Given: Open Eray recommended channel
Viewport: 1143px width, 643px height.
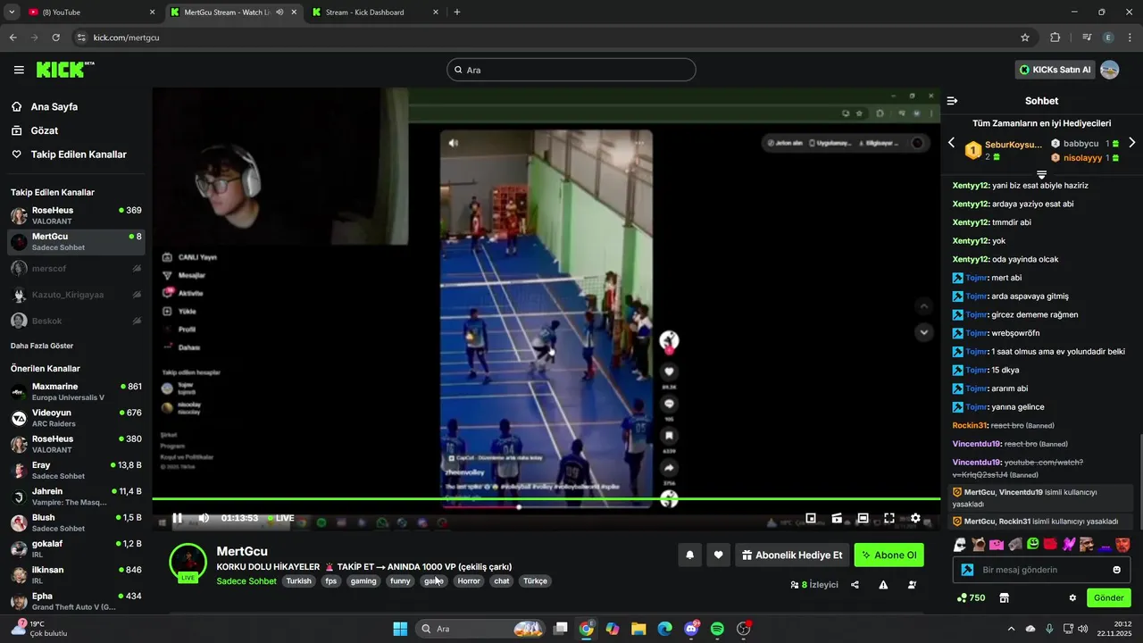Looking at the screenshot, I should (76, 470).
